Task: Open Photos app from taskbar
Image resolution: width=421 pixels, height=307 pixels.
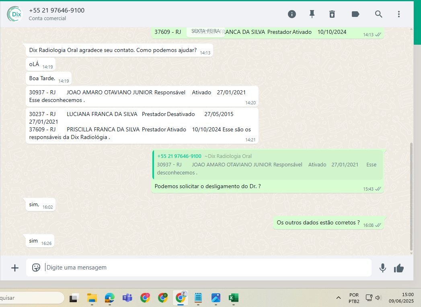Action: (216, 298)
